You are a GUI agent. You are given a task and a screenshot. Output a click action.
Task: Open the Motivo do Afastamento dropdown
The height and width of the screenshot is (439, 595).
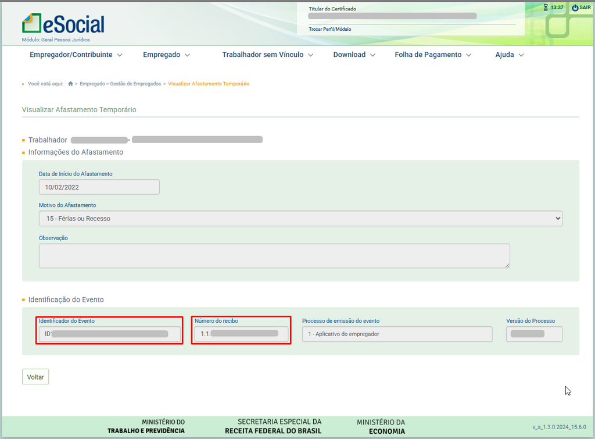300,219
